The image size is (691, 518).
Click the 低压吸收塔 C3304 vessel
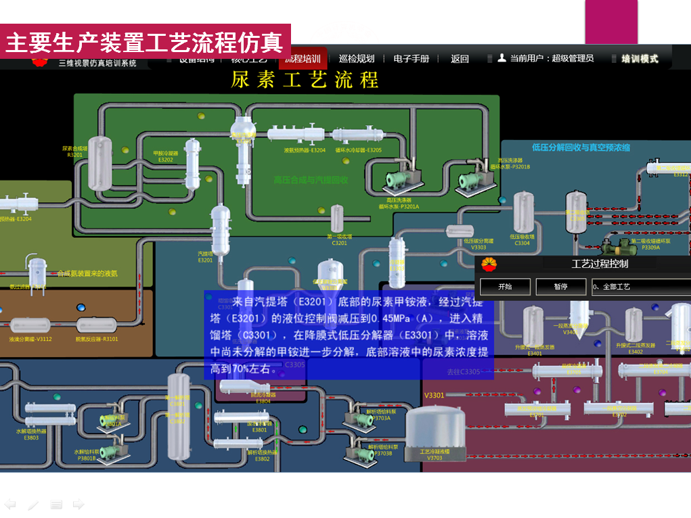(523, 213)
